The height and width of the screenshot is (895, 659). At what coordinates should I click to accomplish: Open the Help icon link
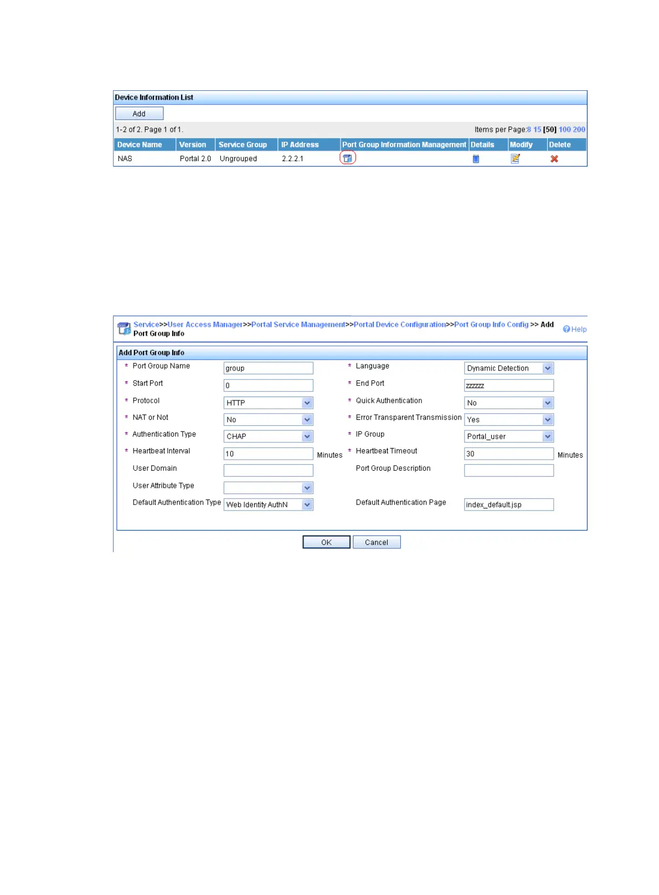[x=575, y=329]
